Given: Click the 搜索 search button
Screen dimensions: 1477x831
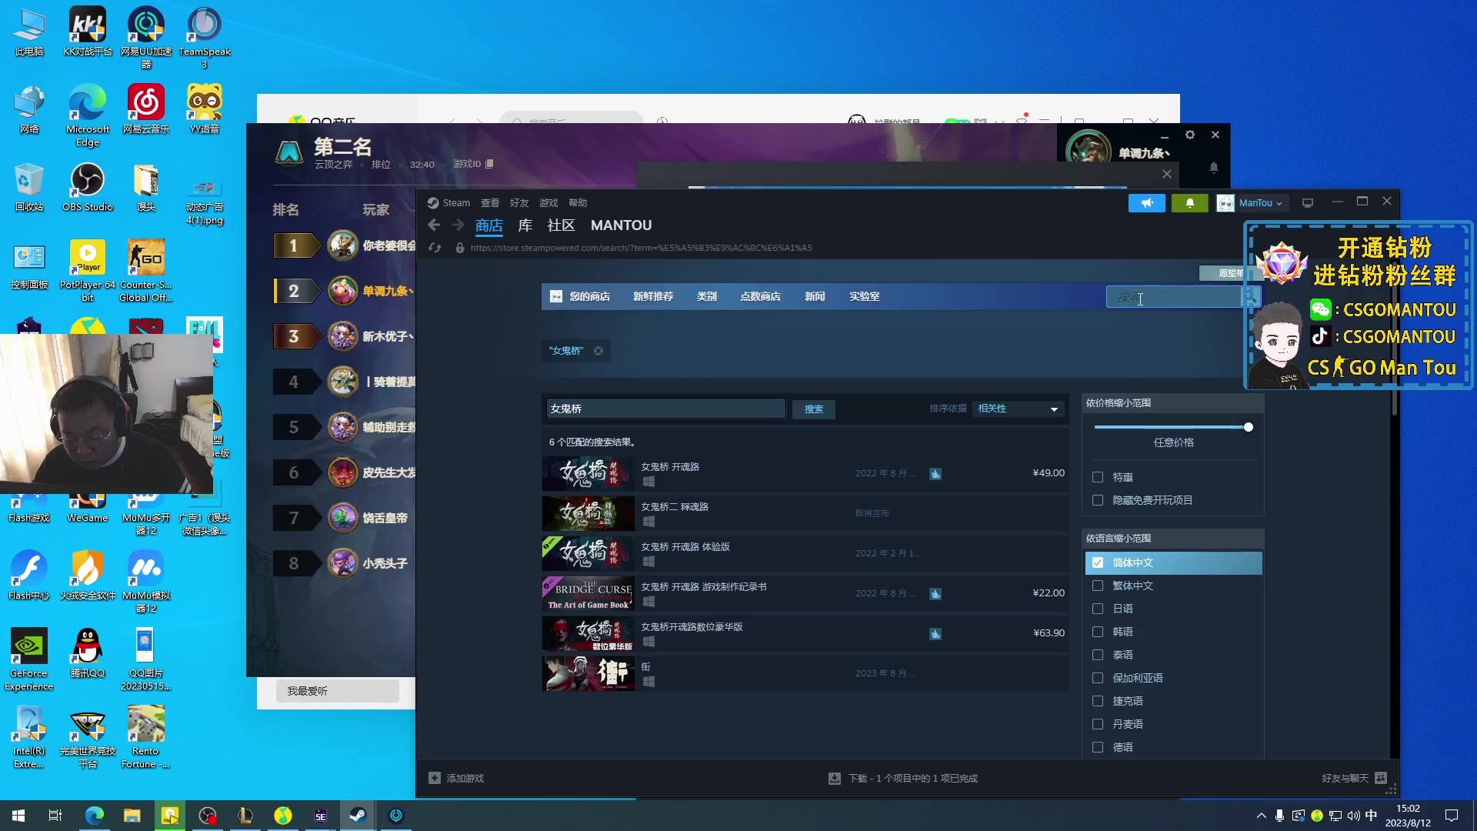Looking at the screenshot, I should click(813, 409).
